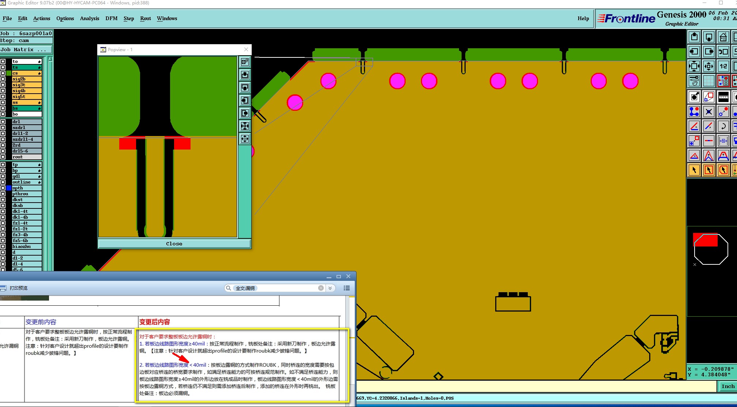Expand the search options dropdown arrow
Viewport: 737px width, 407px height.
(330, 288)
